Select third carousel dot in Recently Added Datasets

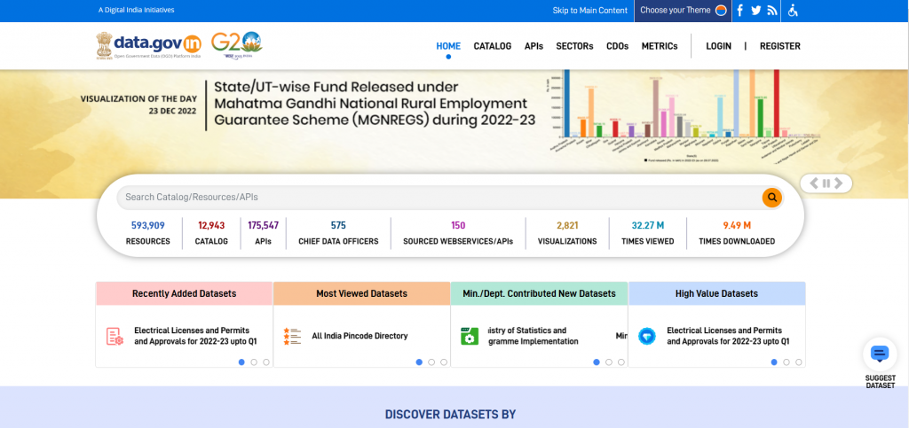[266, 362]
